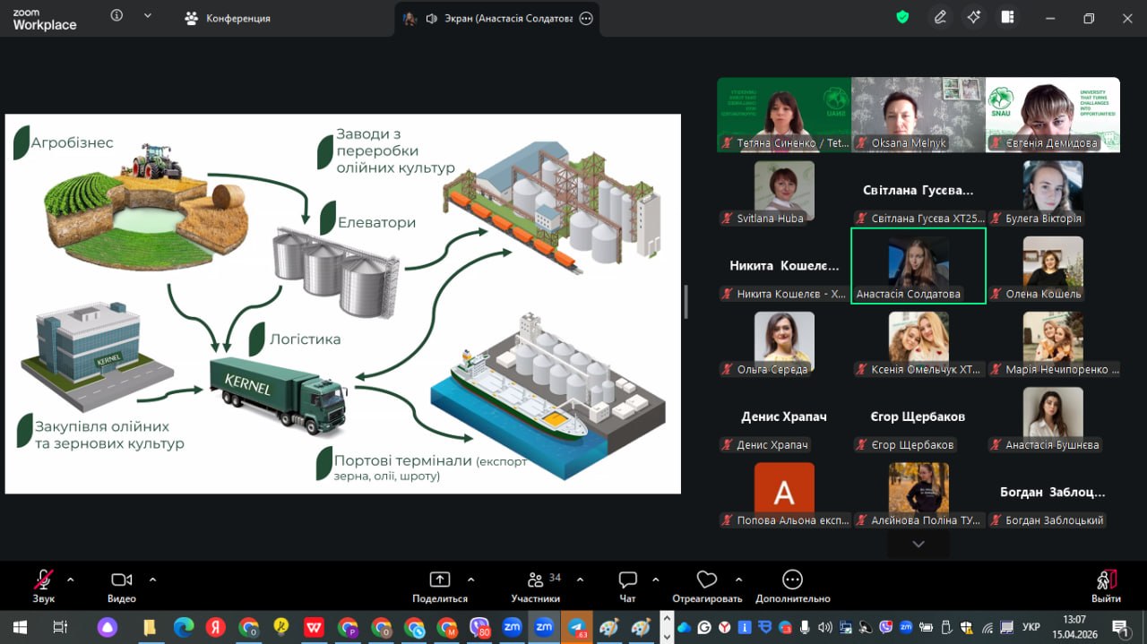Open the Чат chat panel
Screen dimensions: 1147x644
click(627, 580)
